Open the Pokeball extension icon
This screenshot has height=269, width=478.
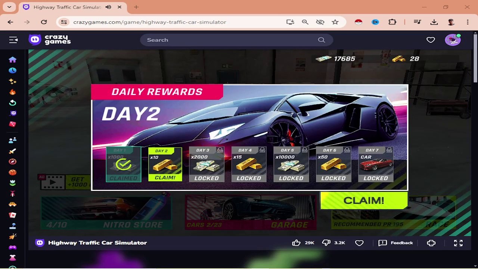click(358, 22)
